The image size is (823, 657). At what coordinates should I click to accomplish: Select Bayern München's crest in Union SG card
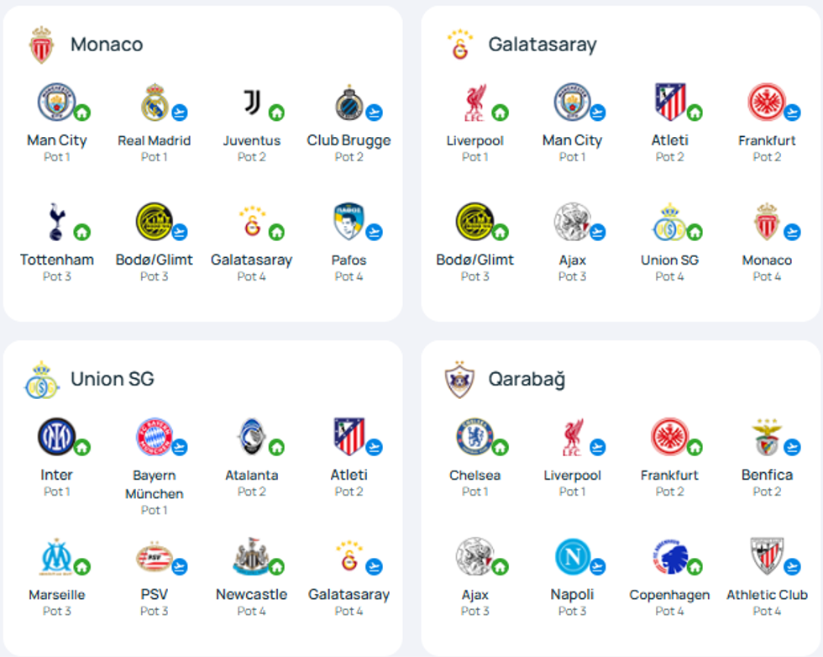155,438
